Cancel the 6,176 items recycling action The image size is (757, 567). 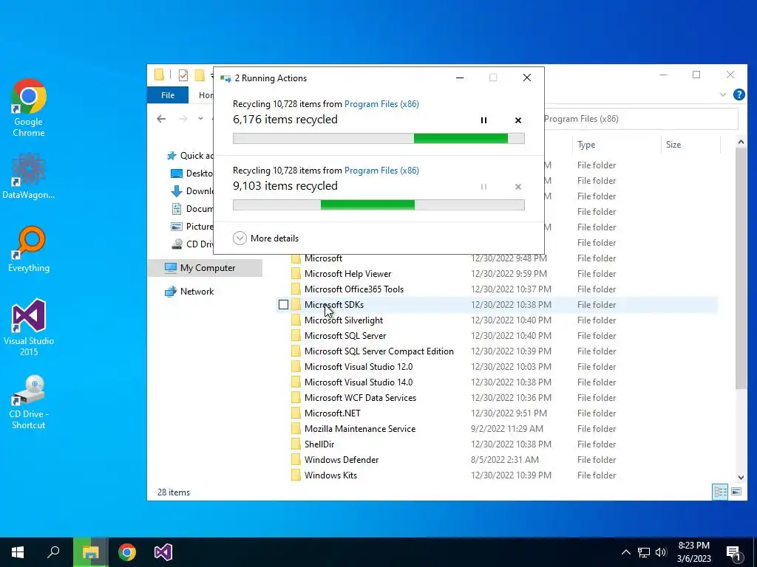(518, 120)
